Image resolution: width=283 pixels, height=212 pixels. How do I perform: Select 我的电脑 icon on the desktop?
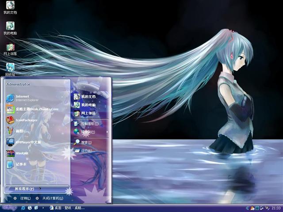[10, 26]
